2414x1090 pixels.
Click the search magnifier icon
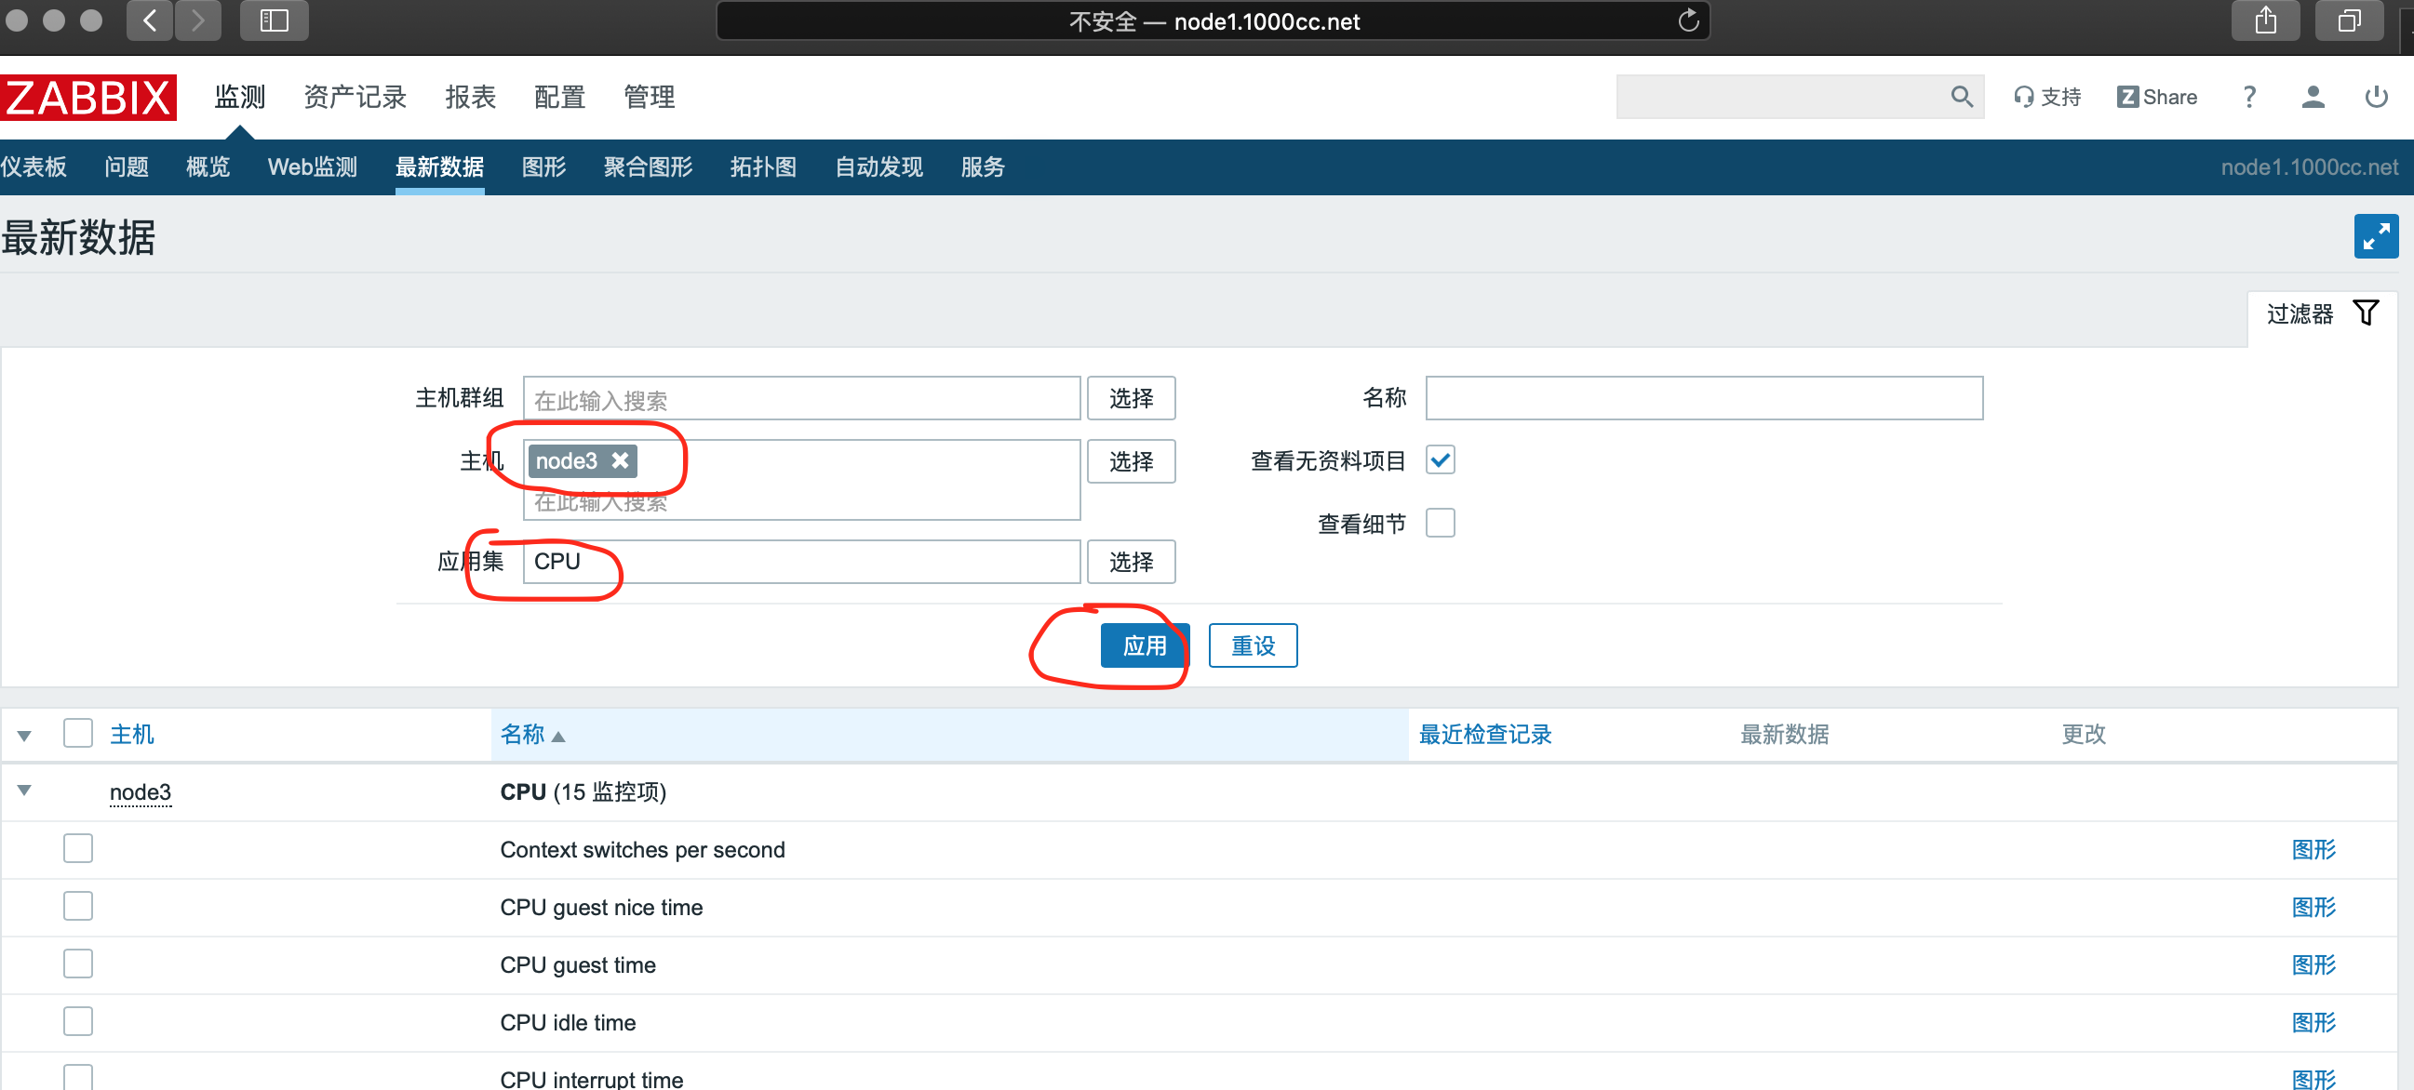pyautogui.click(x=1961, y=97)
